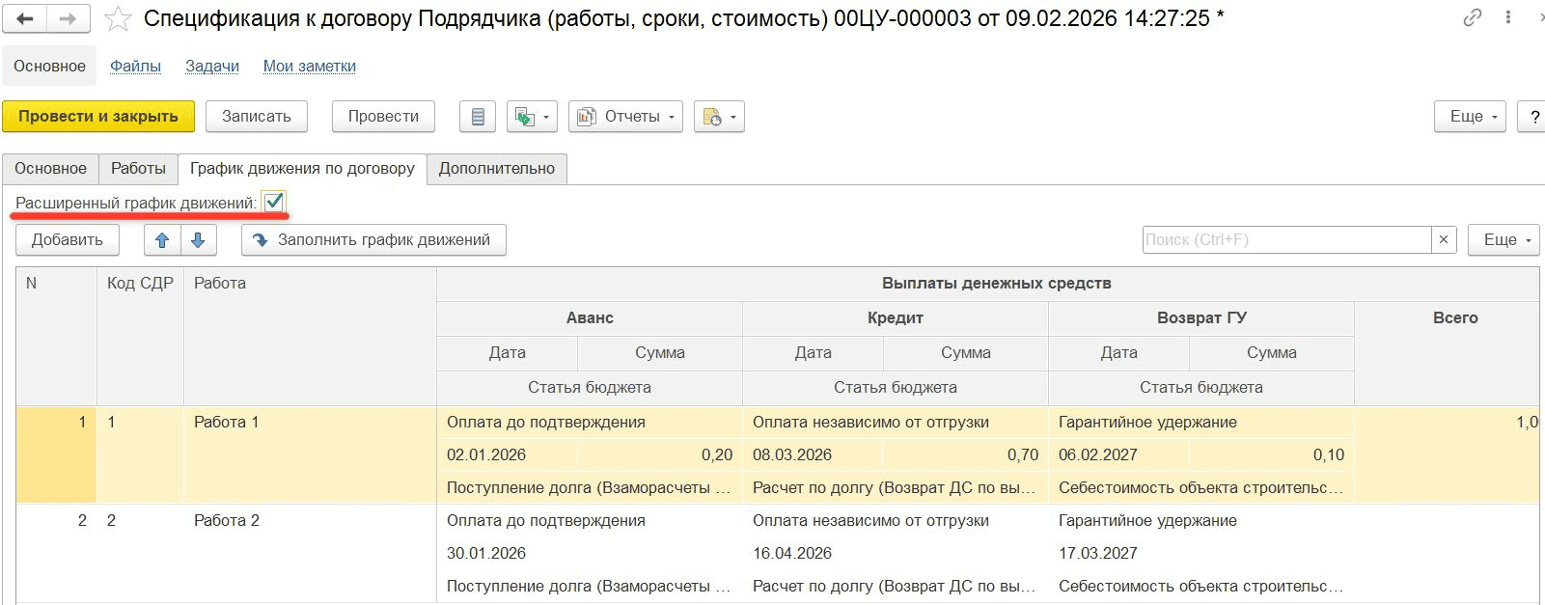Move row up with the up arrow
Image resolution: width=1545 pixels, height=605 pixels.
point(162,240)
